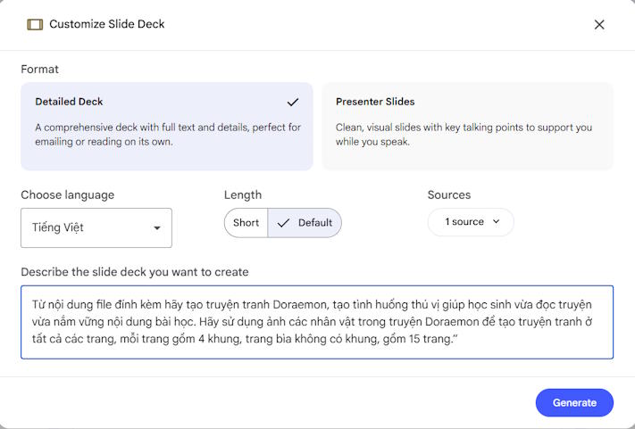The image size is (635, 429).
Task: Expand the 1 source dropdown
Action: 471,222
